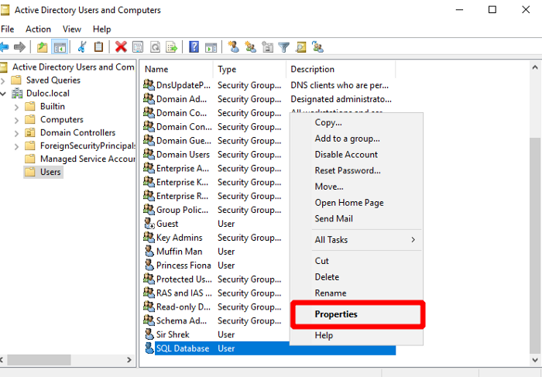
Task: Click the disabled-user icon beside Guest
Action: pos(149,224)
